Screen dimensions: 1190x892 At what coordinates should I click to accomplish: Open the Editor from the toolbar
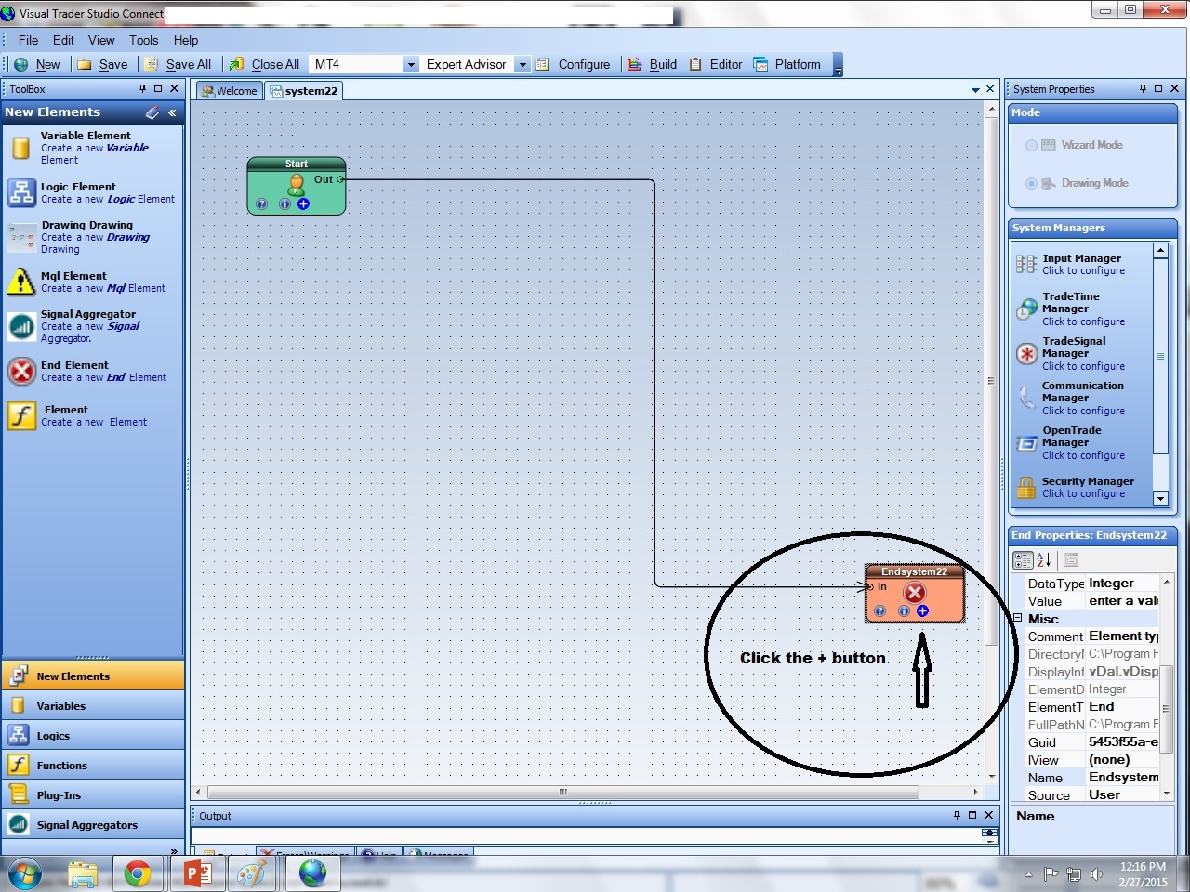pos(716,64)
